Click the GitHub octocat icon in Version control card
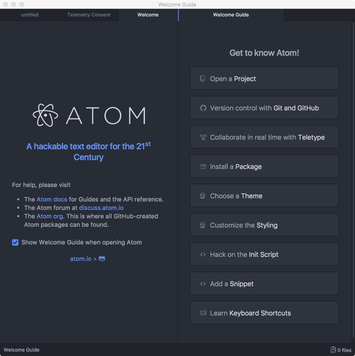 (203, 108)
